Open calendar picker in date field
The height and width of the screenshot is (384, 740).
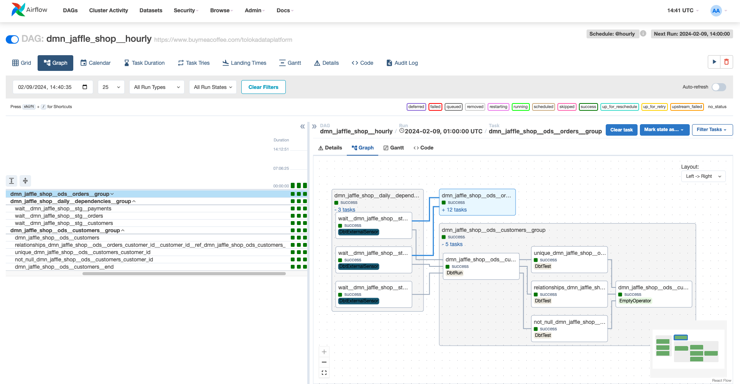point(85,87)
